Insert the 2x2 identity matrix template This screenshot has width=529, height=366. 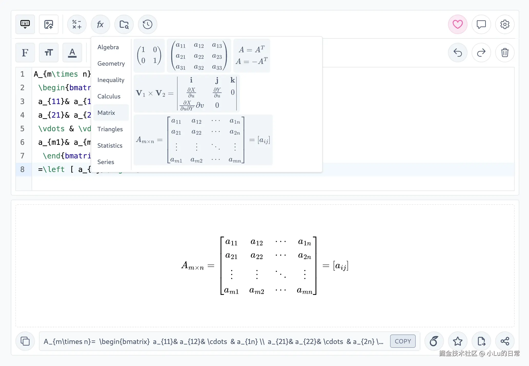pyautogui.click(x=149, y=55)
